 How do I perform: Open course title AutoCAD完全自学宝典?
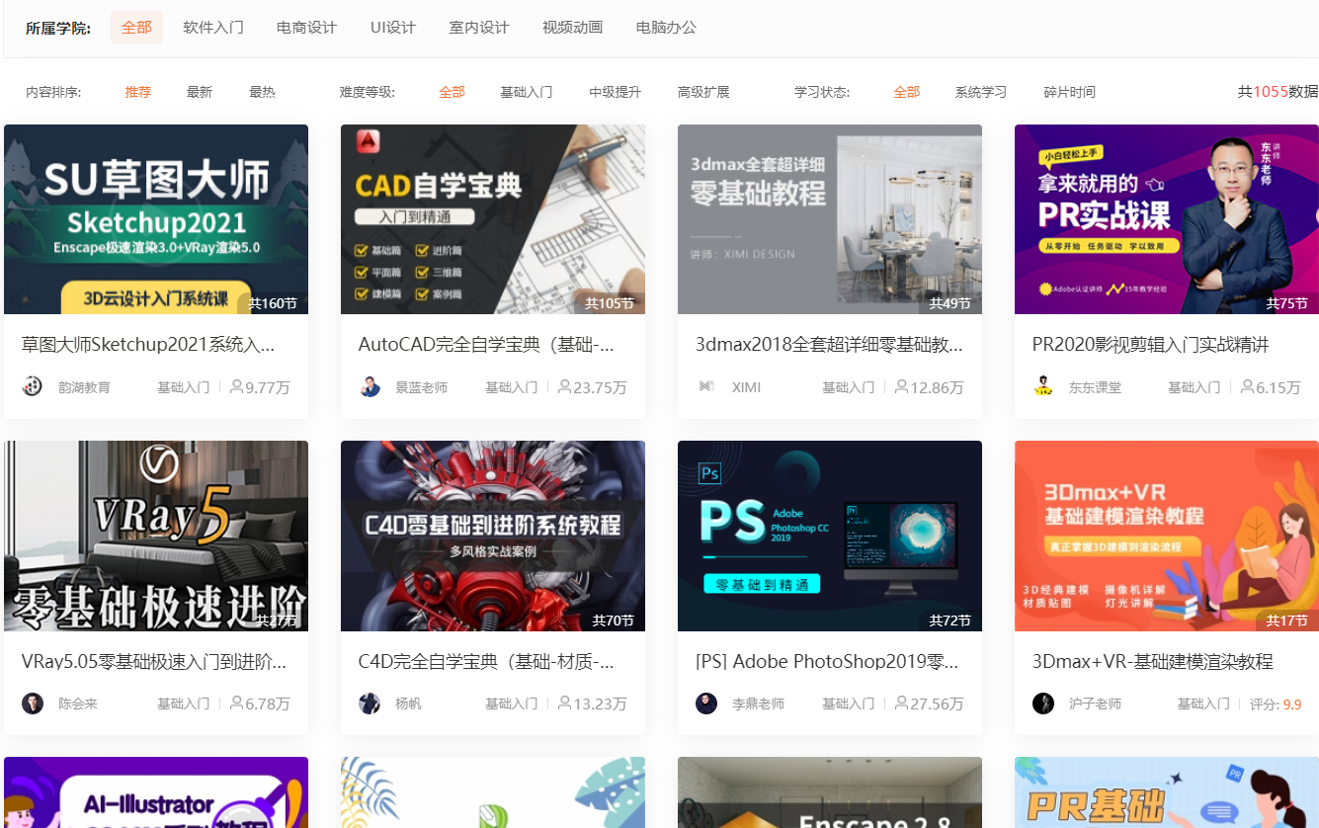coord(486,345)
